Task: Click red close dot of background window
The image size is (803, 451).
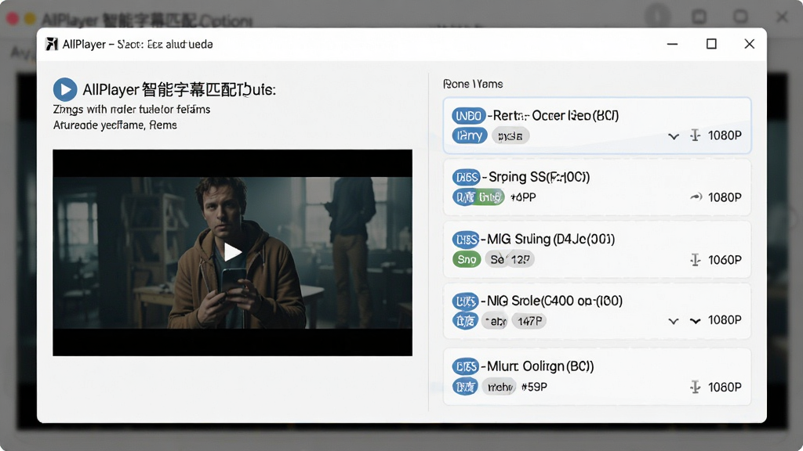Action: coord(13,19)
